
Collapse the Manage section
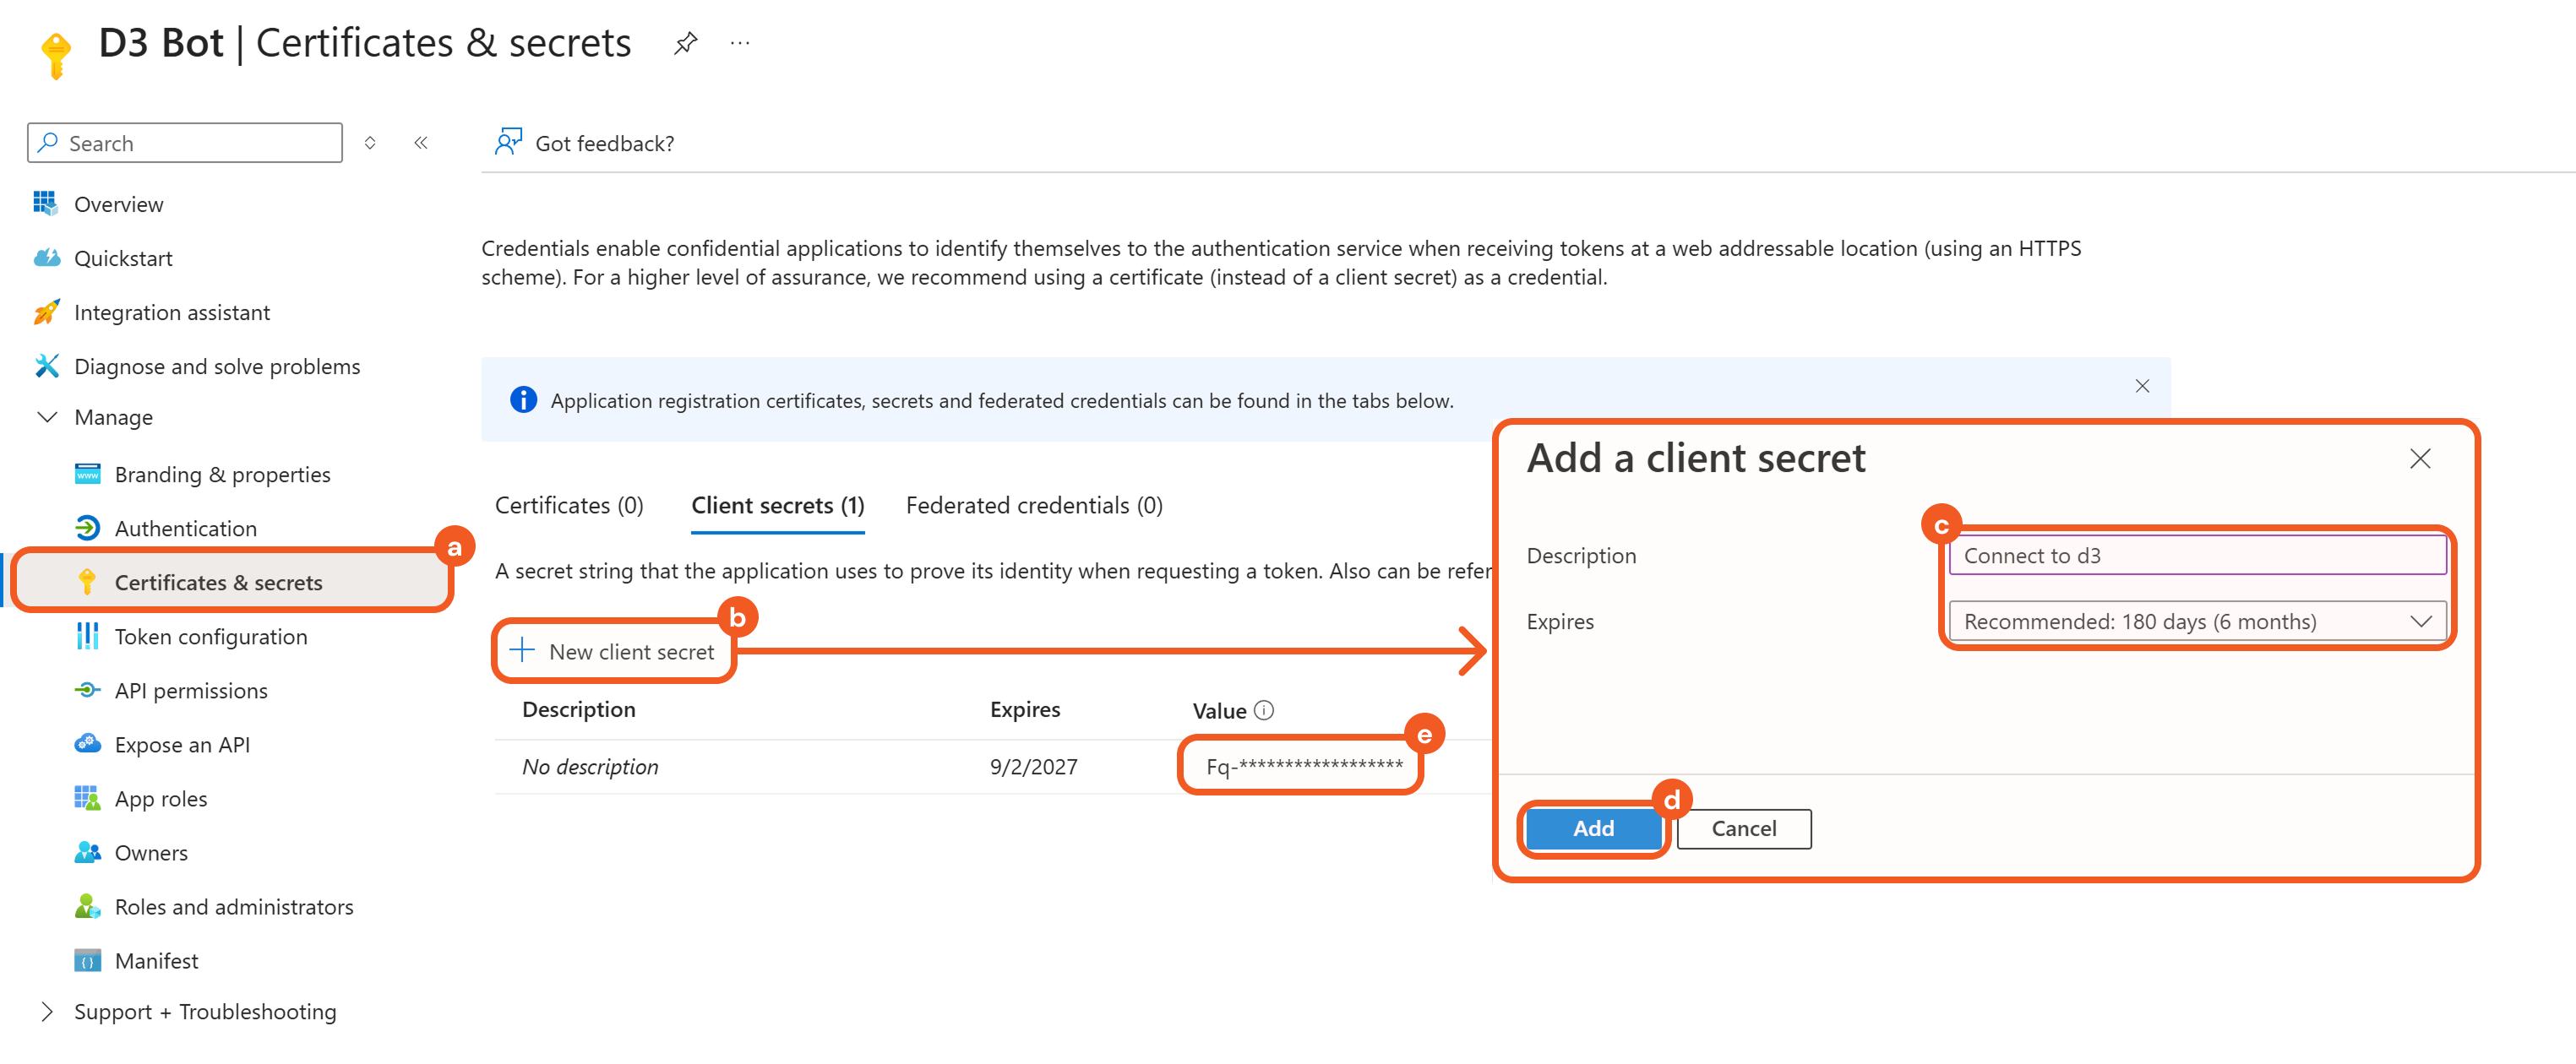coord(47,418)
